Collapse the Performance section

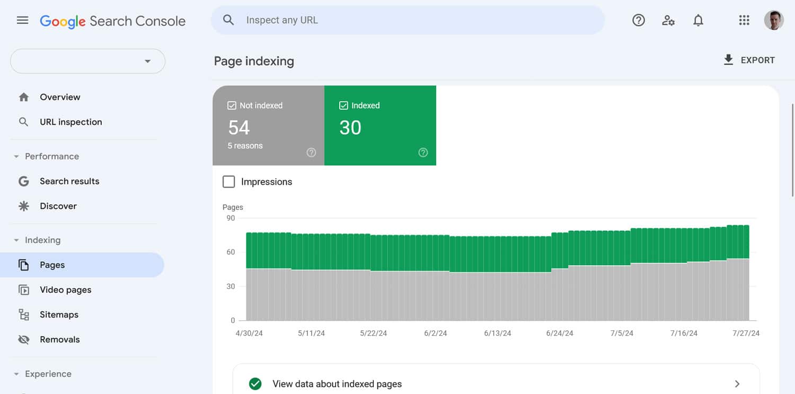pyautogui.click(x=15, y=156)
